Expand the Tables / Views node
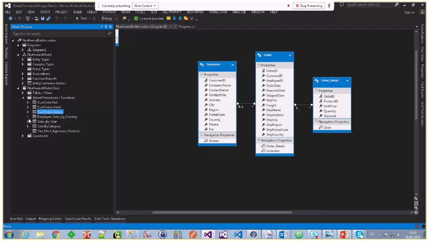429x241 pixels. pyautogui.click(x=23, y=93)
